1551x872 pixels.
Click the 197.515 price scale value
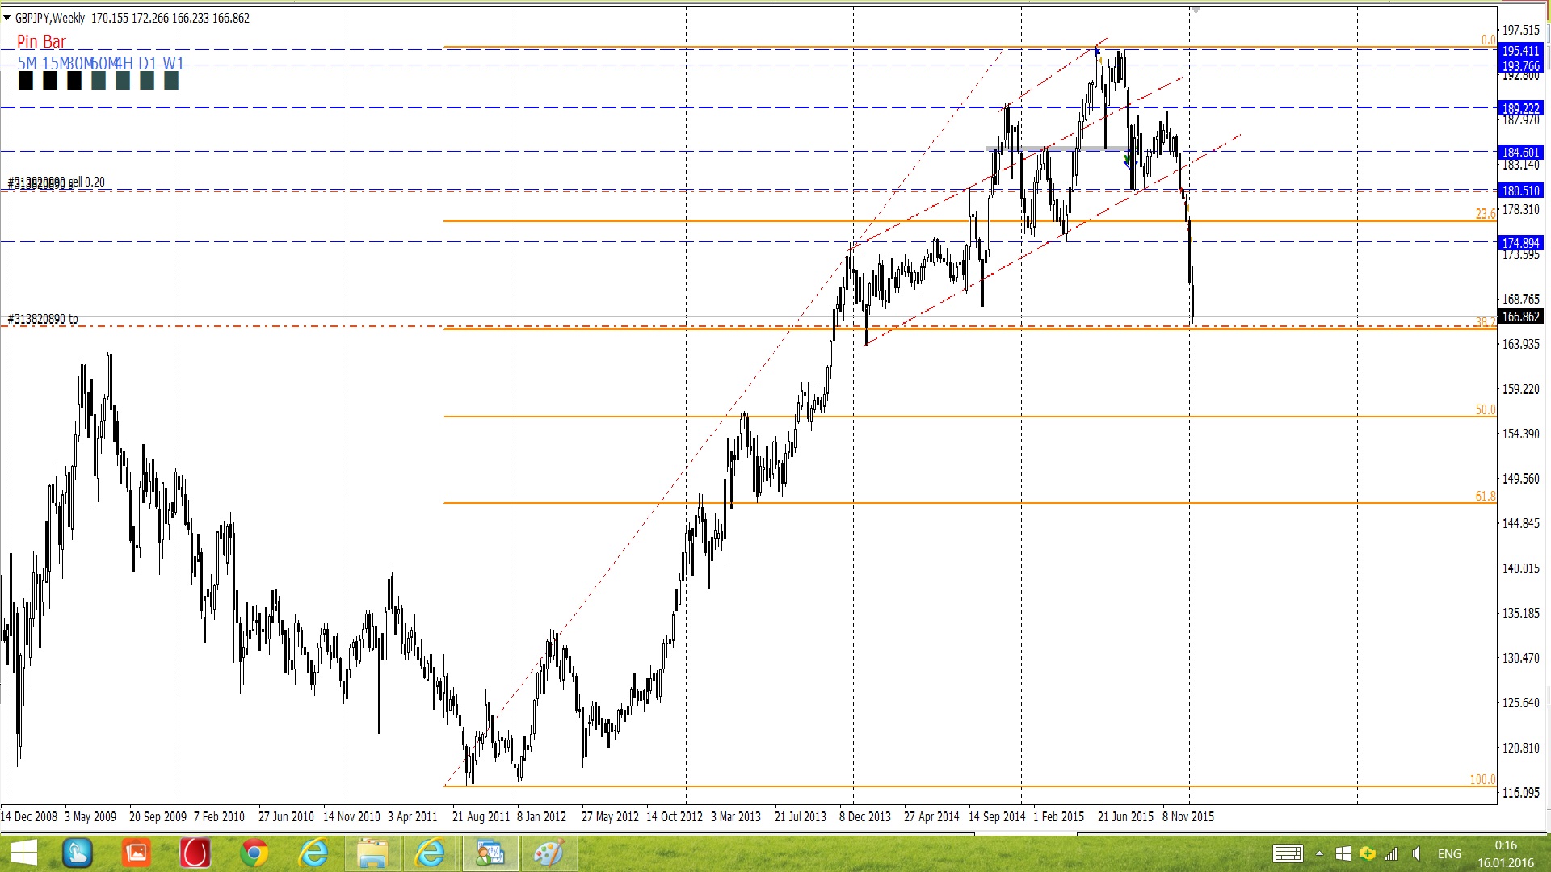point(1520,30)
